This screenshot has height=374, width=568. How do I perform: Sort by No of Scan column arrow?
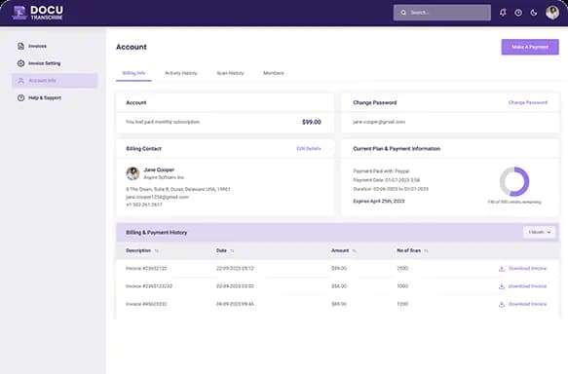(x=426, y=251)
